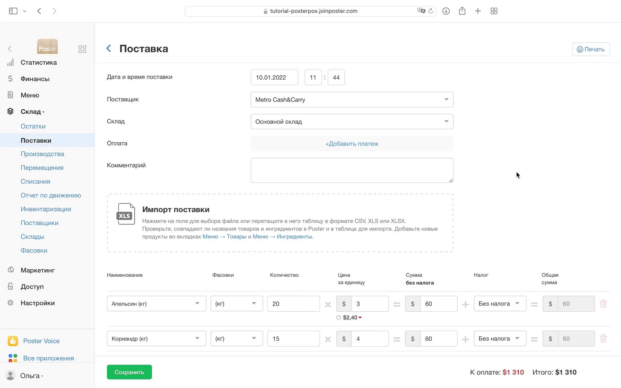
Task: Click the Poster logo in sidebar
Action: pos(47,47)
